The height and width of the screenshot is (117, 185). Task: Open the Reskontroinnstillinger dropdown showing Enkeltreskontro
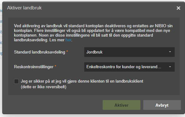tap(129, 67)
